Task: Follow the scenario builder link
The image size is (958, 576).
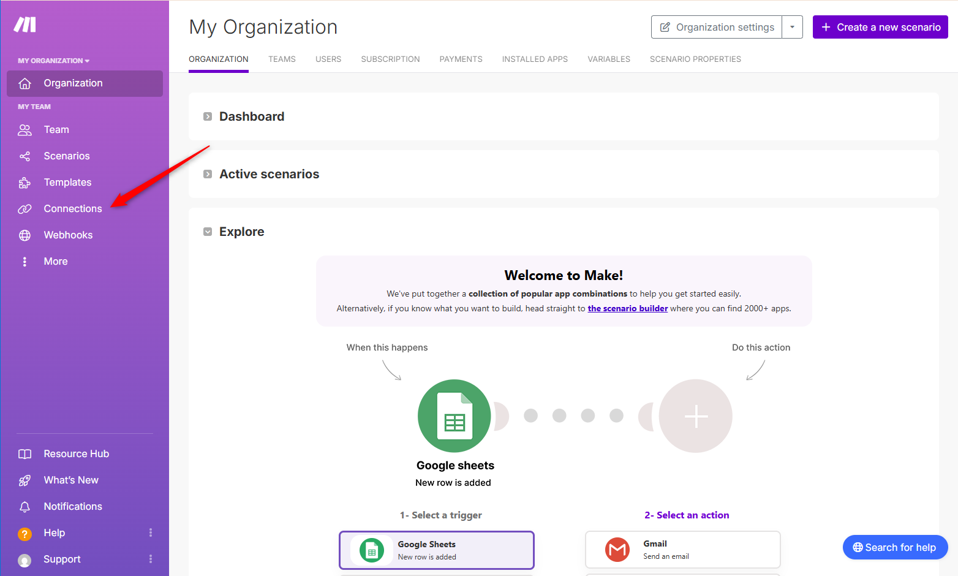Action: [627, 308]
